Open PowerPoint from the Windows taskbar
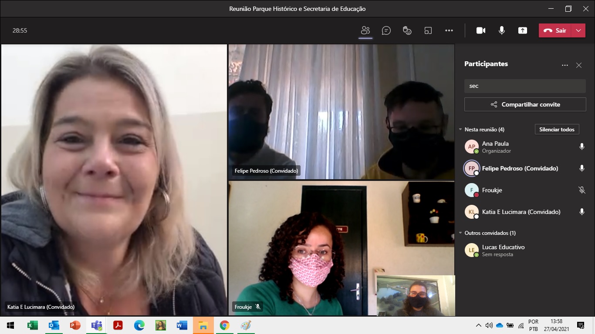The height and width of the screenshot is (334, 595). pos(75,325)
